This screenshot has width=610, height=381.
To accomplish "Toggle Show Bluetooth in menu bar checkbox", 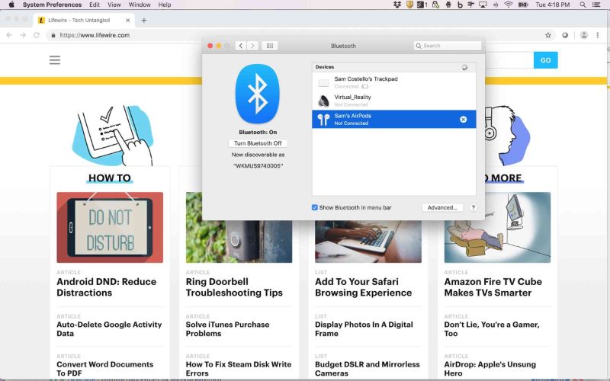I will [x=315, y=207].
